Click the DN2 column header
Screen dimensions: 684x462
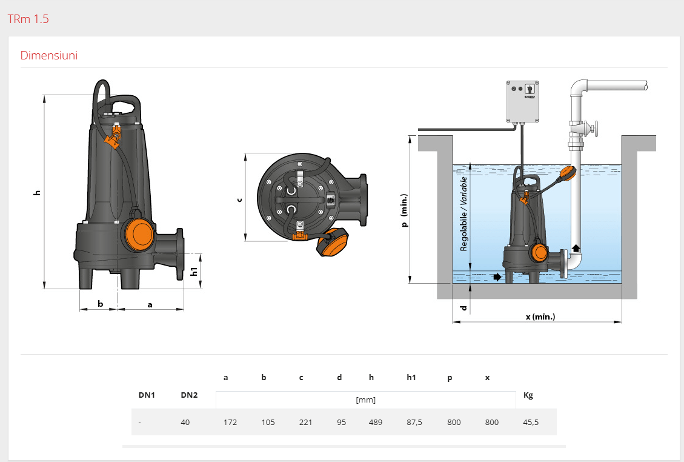point(189,395)
